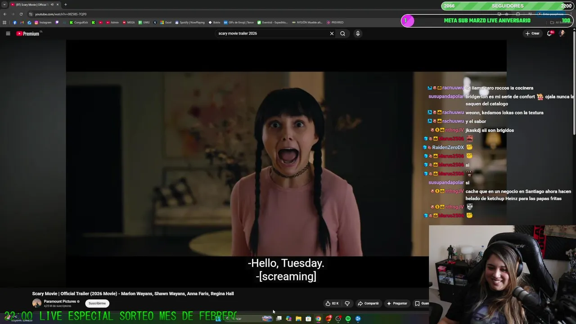Subscribe using the Suscribirme button

[x=97, y=303]
